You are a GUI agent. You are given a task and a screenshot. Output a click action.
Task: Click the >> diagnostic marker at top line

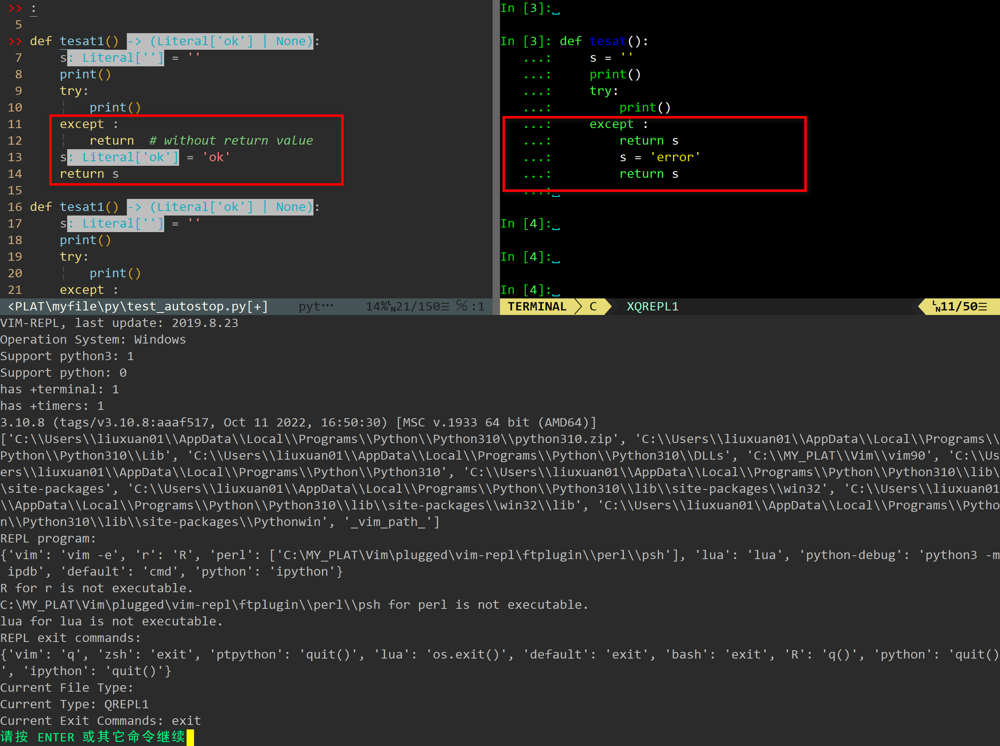[15, 8]
